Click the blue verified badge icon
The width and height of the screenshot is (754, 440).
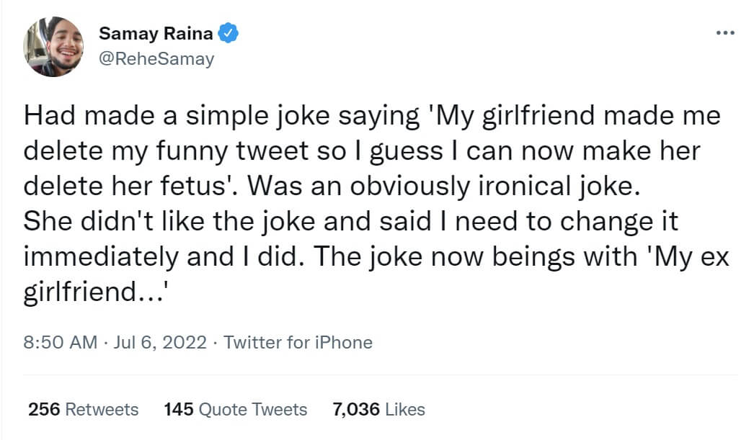click(229, 32)
